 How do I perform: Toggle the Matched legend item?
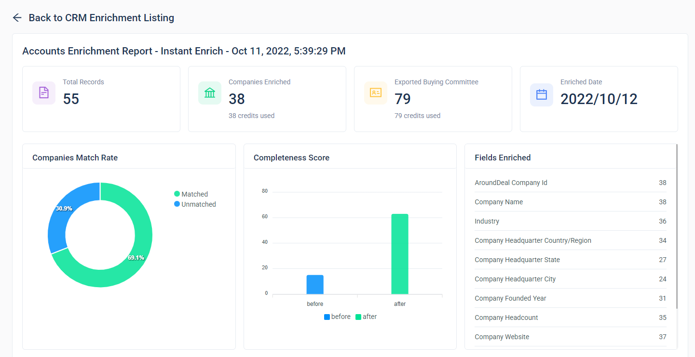191,194
